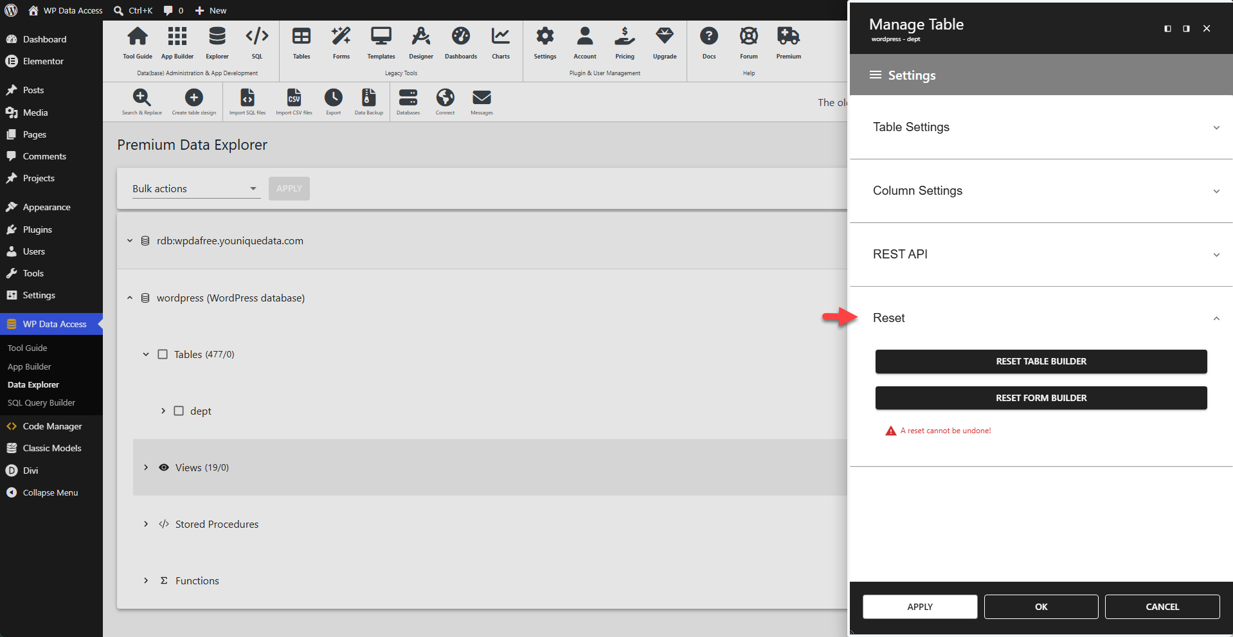The width and height of the screenshot is (1233, 637).
Task: Click the CANCEL button
Action: point(1162,607)
